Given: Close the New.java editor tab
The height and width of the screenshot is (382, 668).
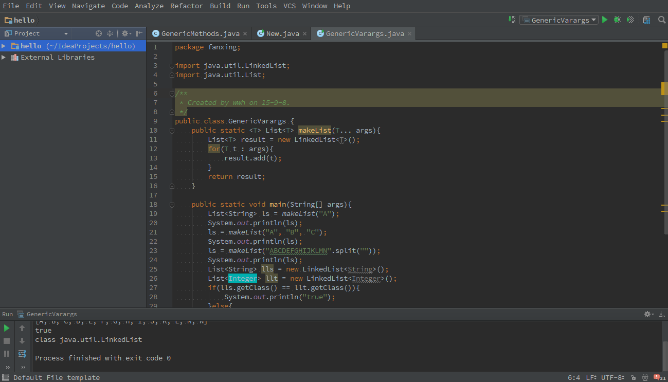Looking at the screenshot, I should pyautogui.click(x=304, y=34).
